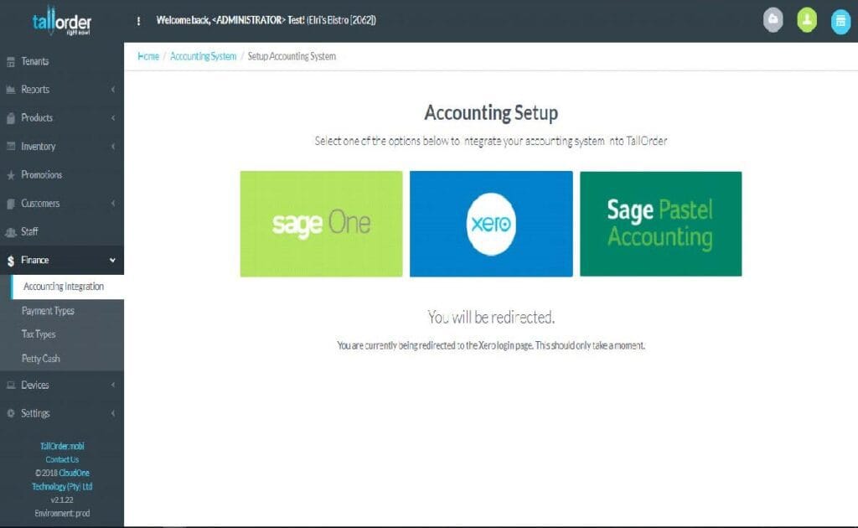Click the grey cloud icon in header

pyautogui.click(x=773, y=20)
